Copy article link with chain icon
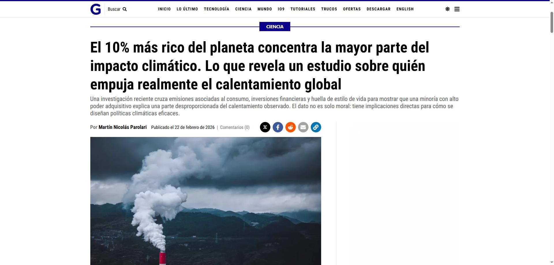 (316, 127)
